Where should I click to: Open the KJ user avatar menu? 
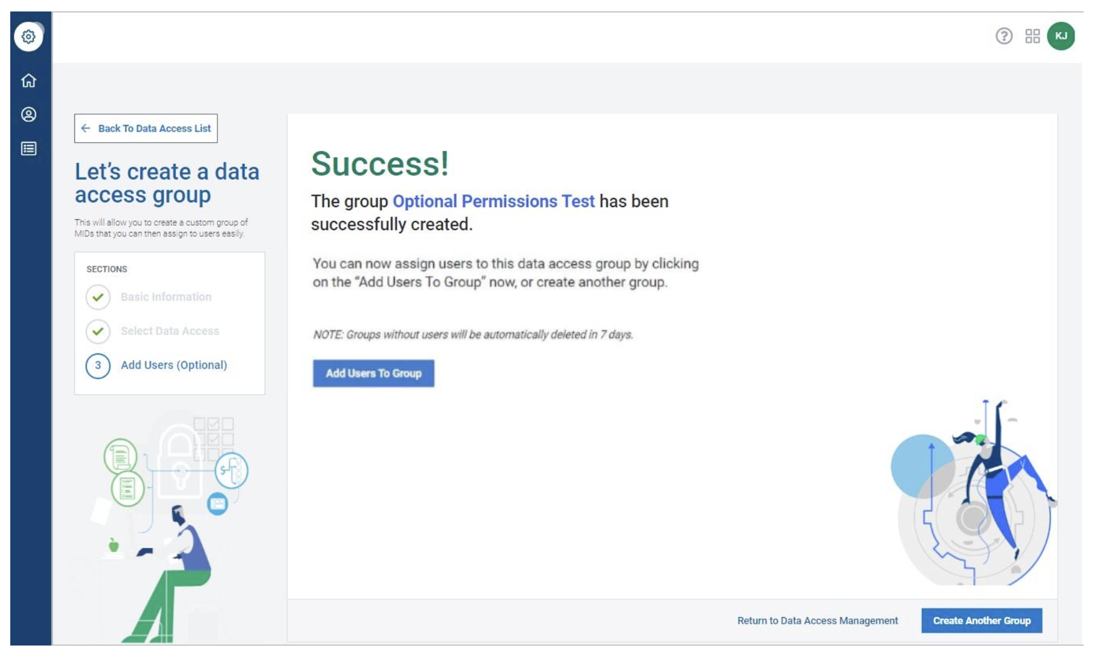click(x=1061, y=36)
